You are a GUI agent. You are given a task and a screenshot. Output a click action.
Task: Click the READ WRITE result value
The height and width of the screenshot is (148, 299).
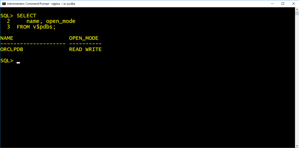85,49
